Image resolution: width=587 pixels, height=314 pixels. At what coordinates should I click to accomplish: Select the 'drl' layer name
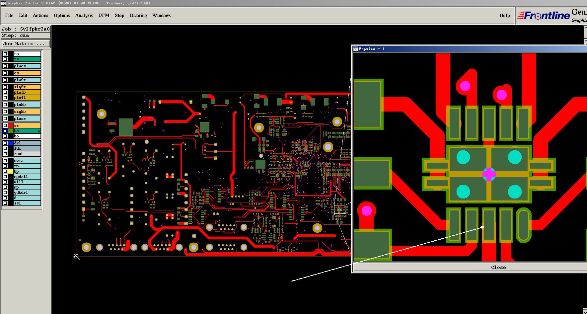pyautogui.click(x=27, y=143)
